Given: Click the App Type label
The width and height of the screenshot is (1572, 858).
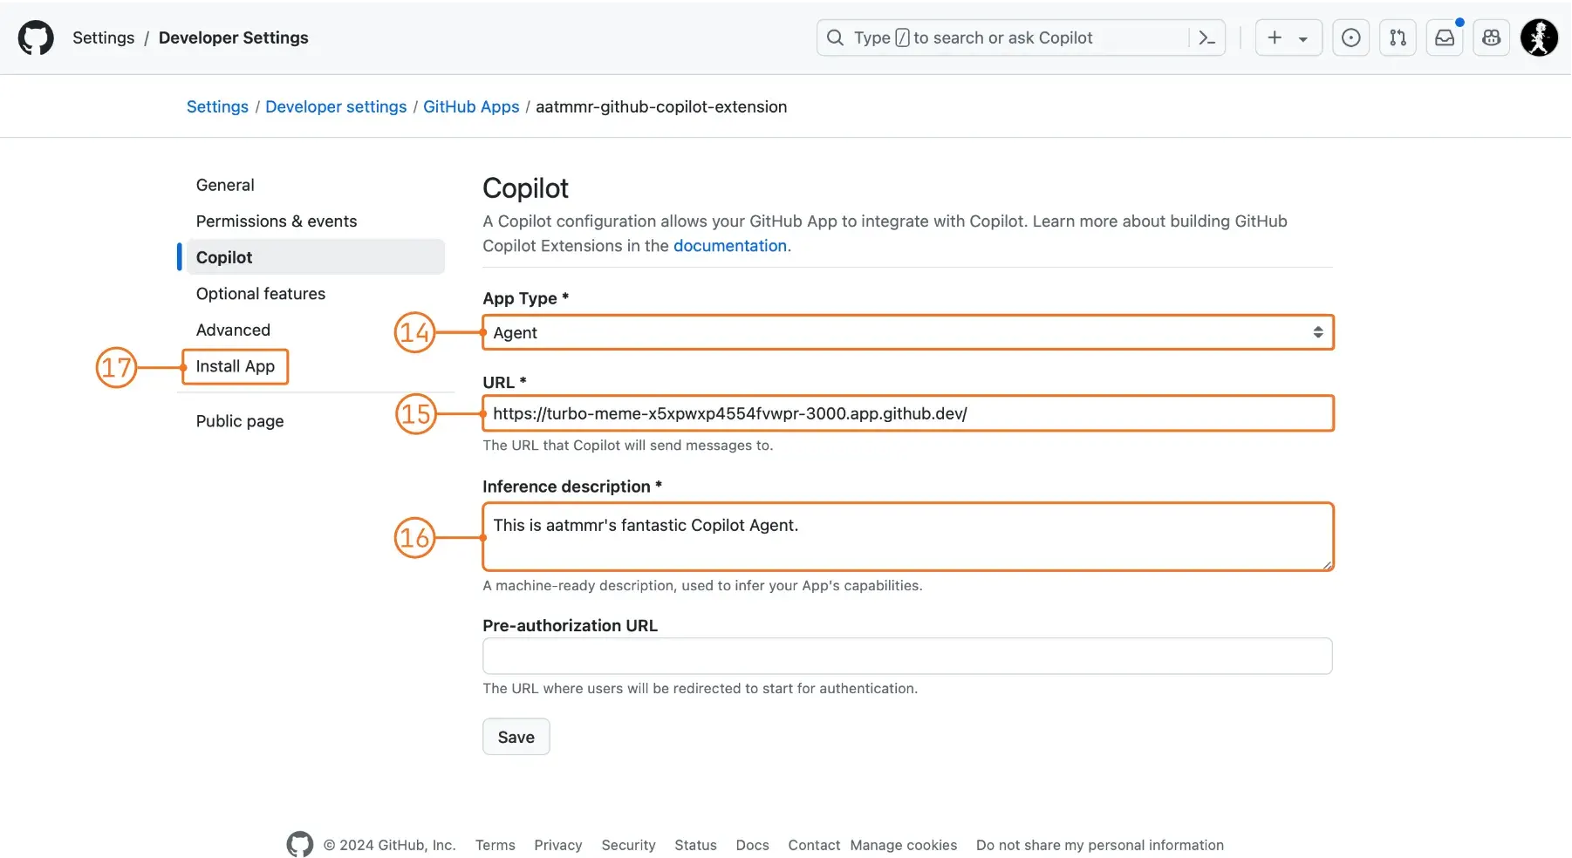Looking at the screenshot, I should [526, 298].
